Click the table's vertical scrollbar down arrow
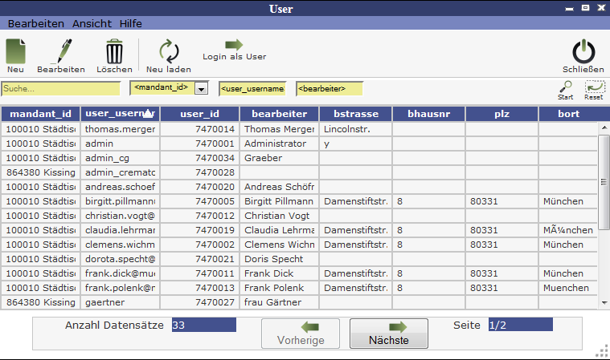610x360 pixels. 604,302
